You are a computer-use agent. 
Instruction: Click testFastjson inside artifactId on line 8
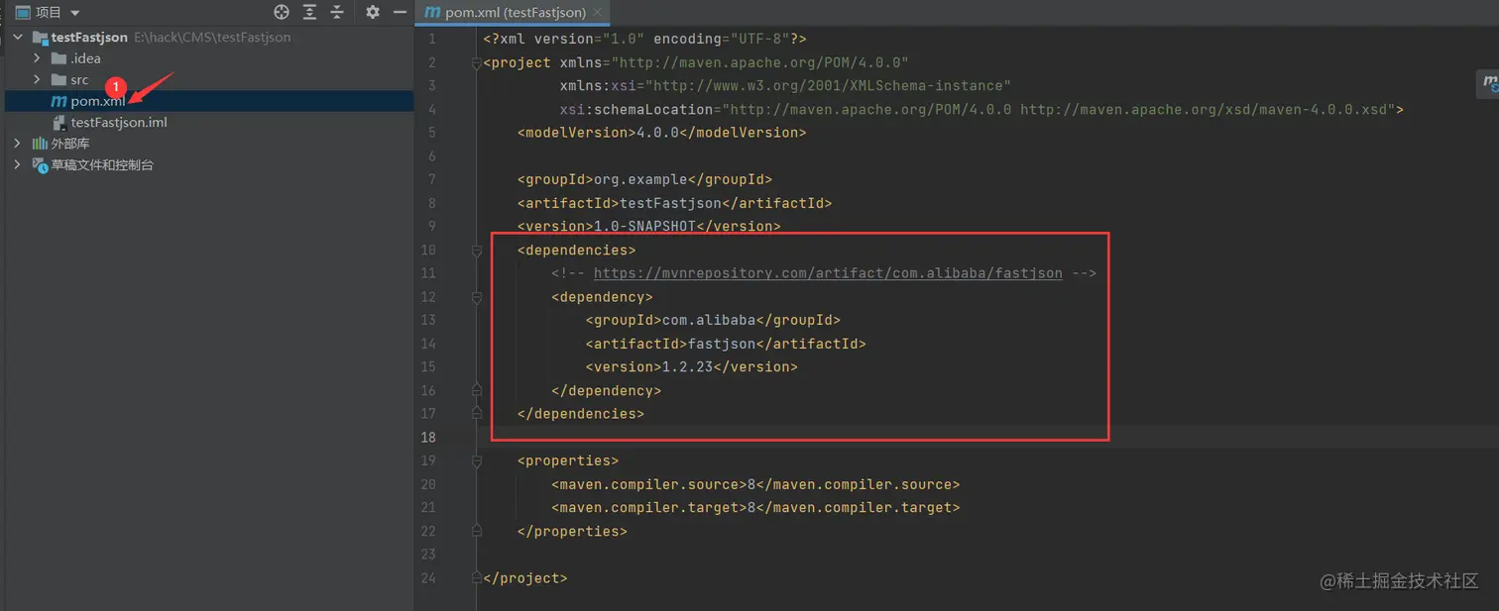point(670,203)
